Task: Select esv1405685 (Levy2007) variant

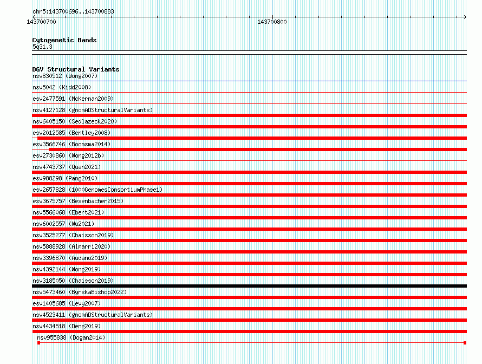Action: click(x=67, y=303)
